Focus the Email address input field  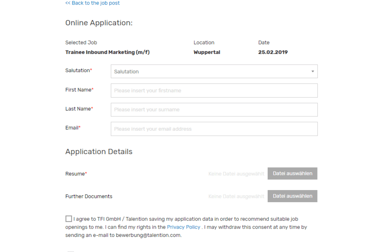(x=214, y=129)
